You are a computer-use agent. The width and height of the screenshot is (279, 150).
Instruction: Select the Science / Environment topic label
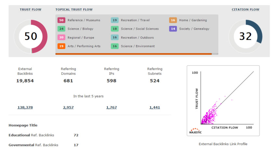[138, 46]
